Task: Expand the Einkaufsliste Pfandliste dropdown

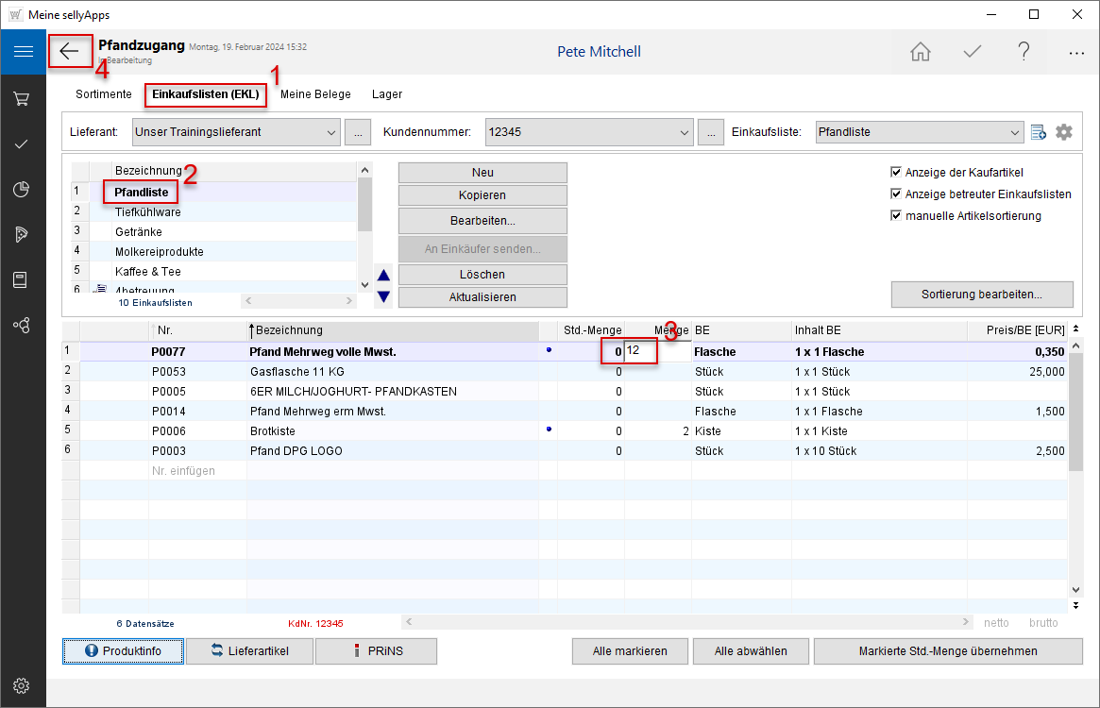Action: click(1013, 133)
